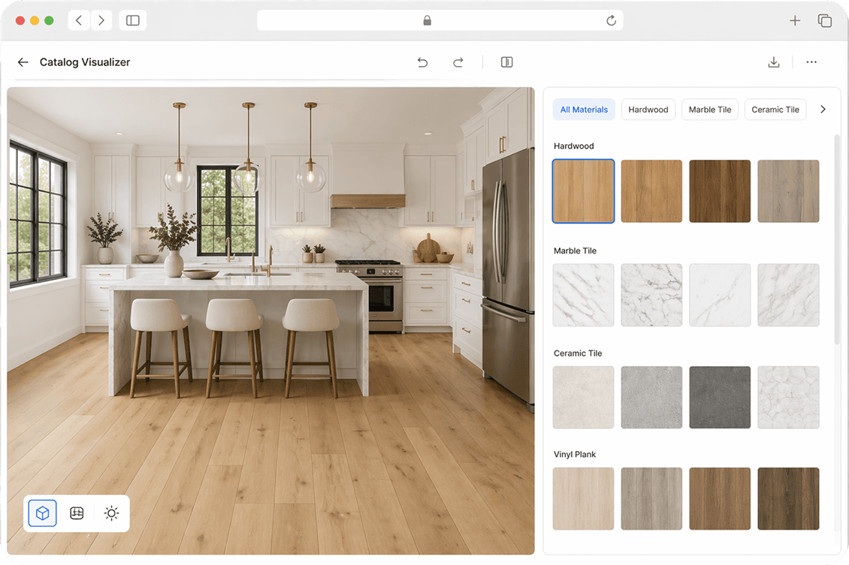
Task: Apply the dark walnut vinyl plank swatch
Action: click(x=788, y=498)
